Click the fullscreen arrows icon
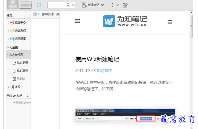 pos(112,5)
